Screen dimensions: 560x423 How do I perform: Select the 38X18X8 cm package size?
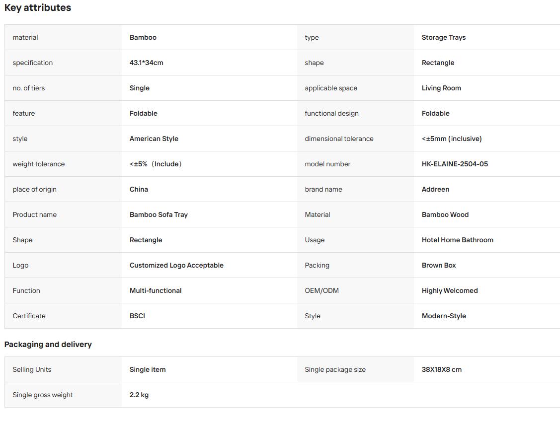point(441,370)
